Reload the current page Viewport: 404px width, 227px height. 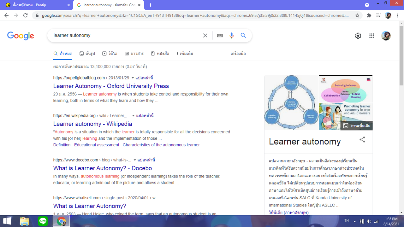click(26, 15)
